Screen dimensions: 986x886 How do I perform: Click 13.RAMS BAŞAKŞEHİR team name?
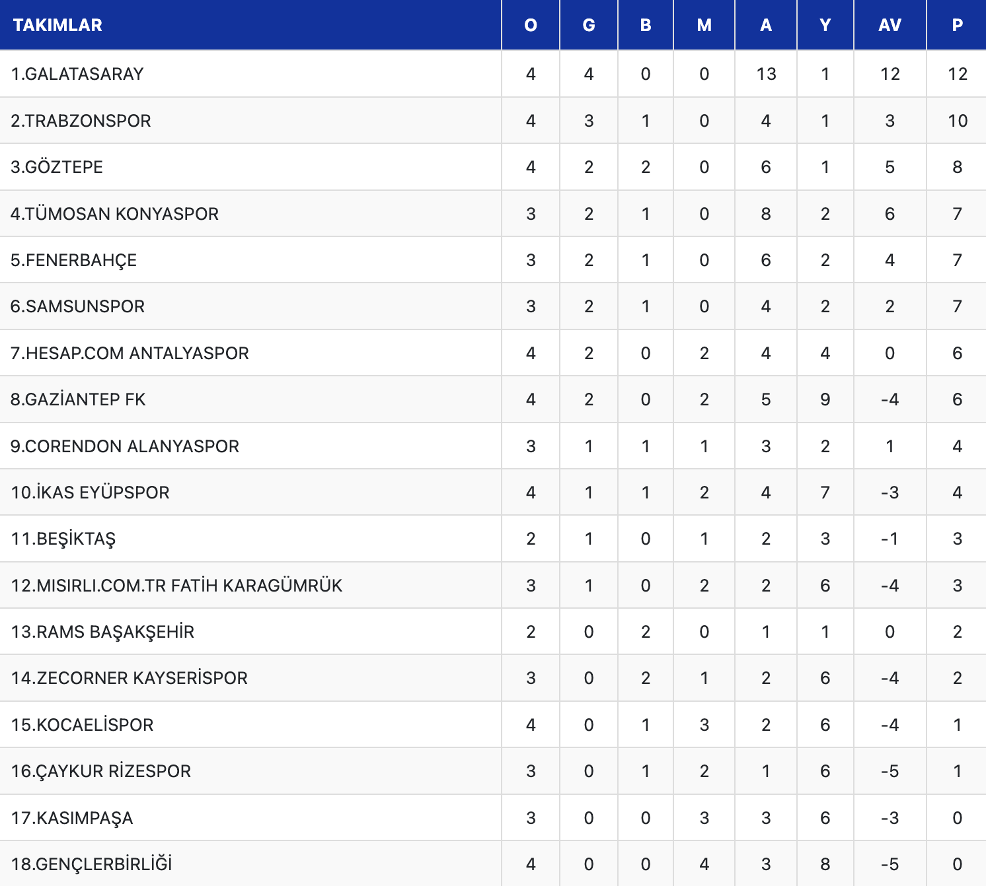point(102,632)
